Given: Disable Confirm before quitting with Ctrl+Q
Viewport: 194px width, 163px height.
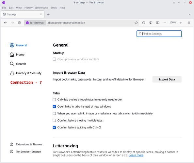Looking at the screenshot, I should [x=54, y=127].
